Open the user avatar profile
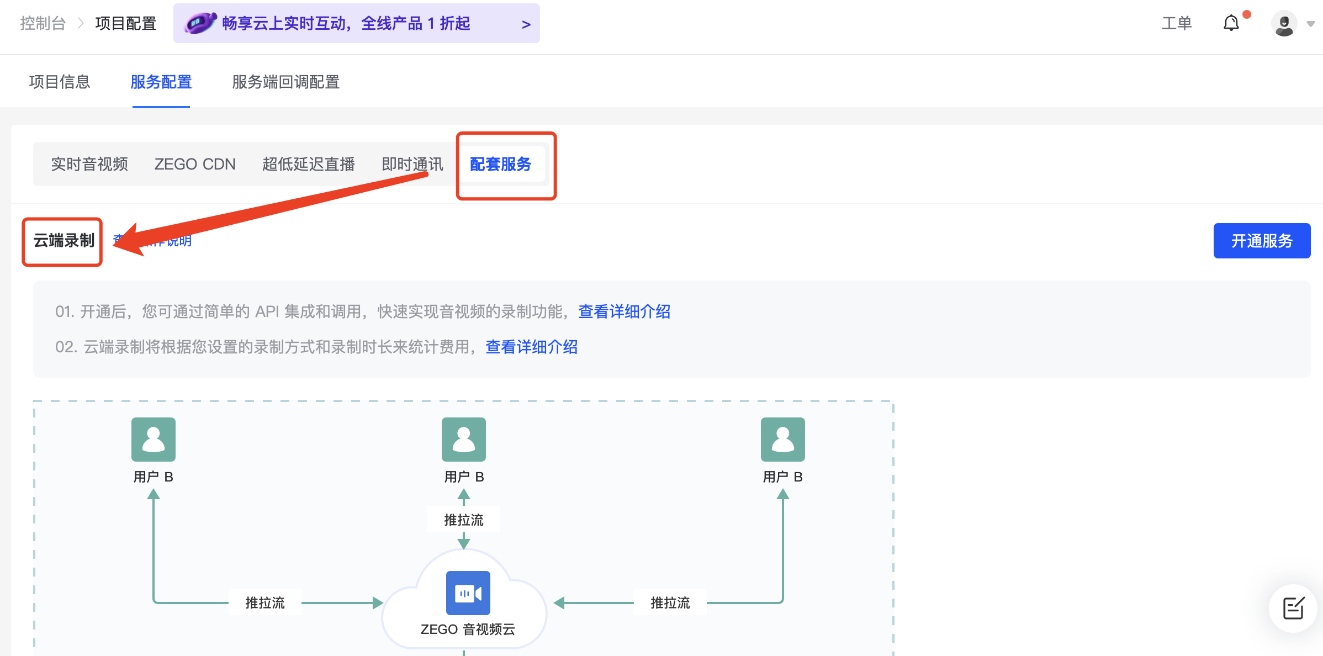 [x=1284, y=24]
